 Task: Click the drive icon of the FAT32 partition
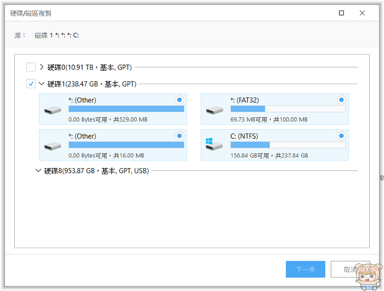pyautogui.click(x=214, y=110)
